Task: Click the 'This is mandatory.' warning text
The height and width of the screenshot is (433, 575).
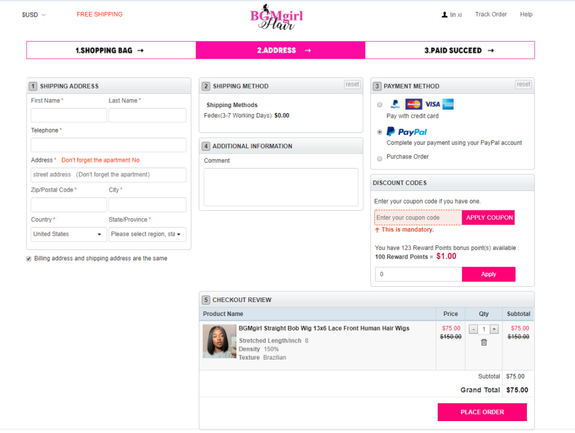Action: pyautogui.click(x=407, y=229)
